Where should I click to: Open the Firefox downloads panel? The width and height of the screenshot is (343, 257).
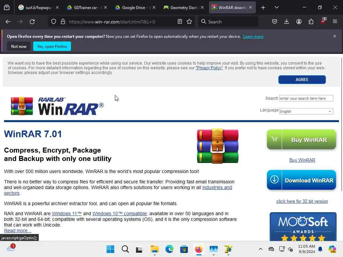point(287,22)
